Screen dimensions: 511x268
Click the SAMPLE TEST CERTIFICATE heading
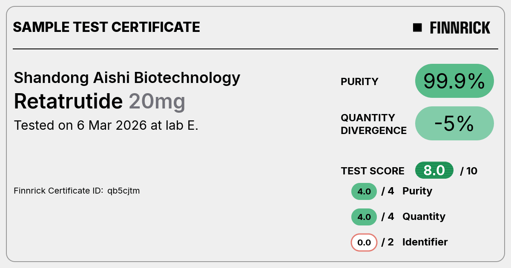tap(106, 27)
